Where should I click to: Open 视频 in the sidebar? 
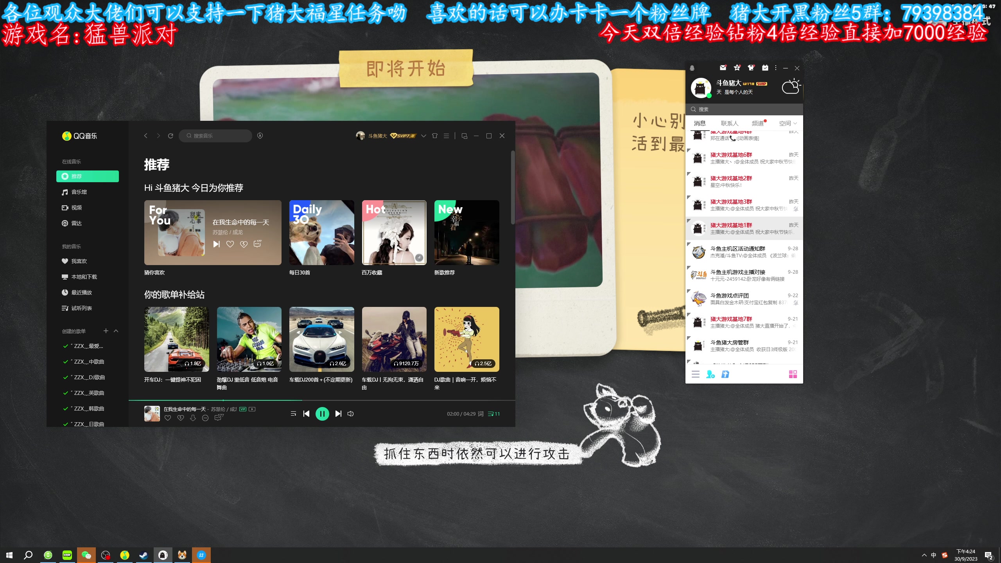tap(88, 208)
